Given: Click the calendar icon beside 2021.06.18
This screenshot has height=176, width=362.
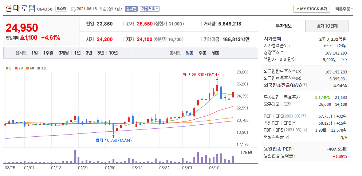Looking at the screenshot, I should [74, 9].
